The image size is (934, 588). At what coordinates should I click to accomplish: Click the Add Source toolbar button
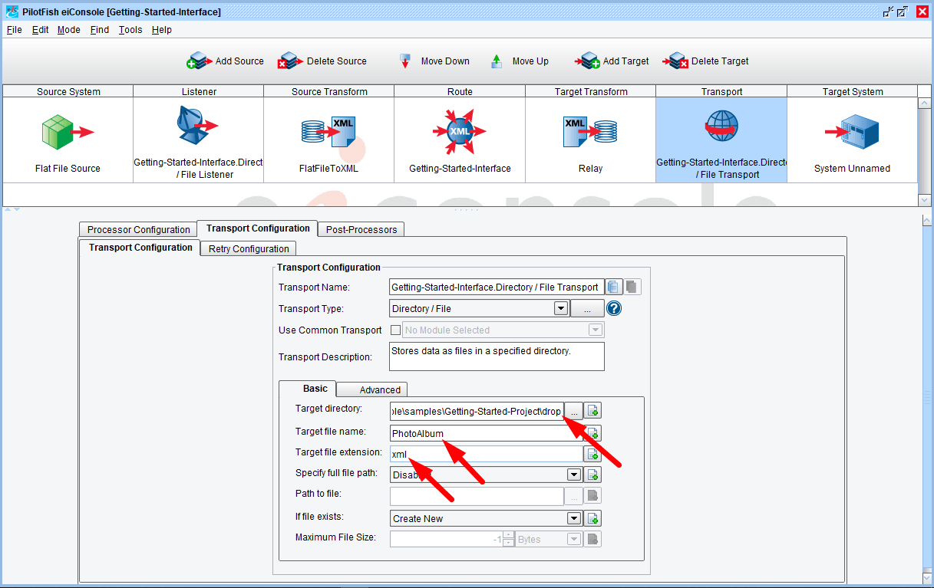pyautogui.click(x=225, y=61)
